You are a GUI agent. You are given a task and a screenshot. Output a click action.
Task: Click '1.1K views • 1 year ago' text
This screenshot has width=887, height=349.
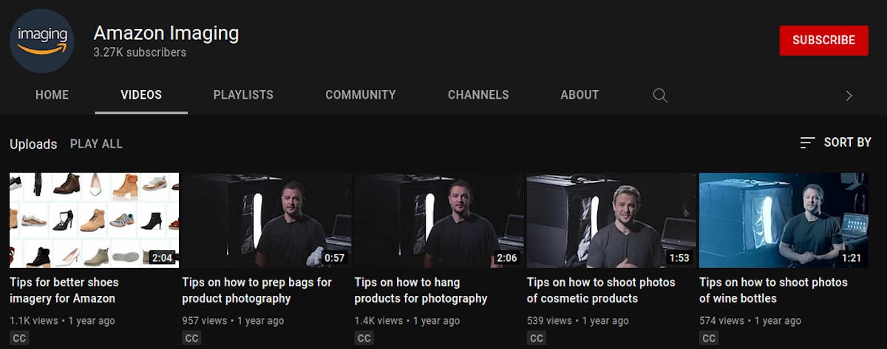pos(62,321)
